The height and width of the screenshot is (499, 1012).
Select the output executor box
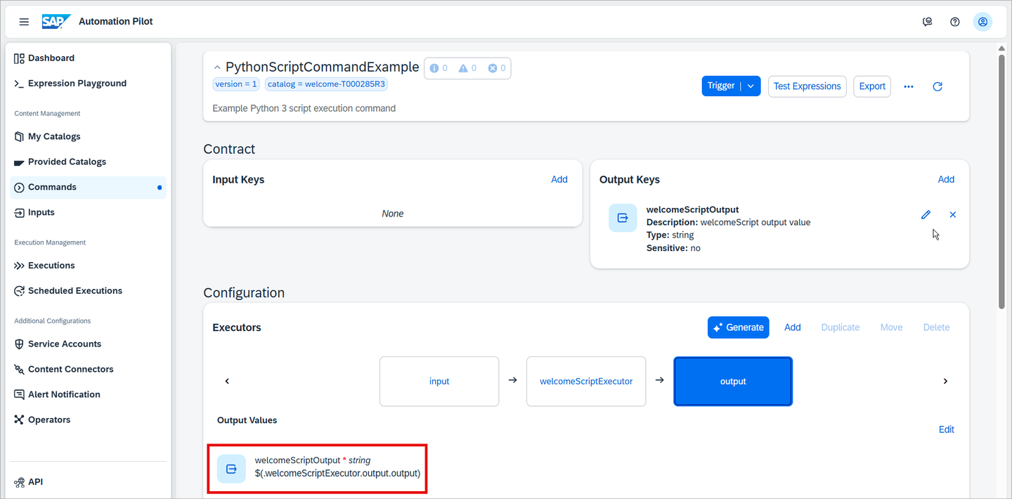point(733,381)
